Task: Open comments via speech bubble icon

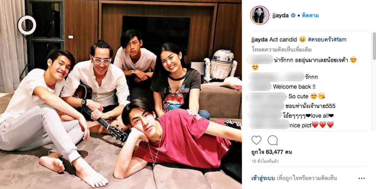Action: [273, 140]
